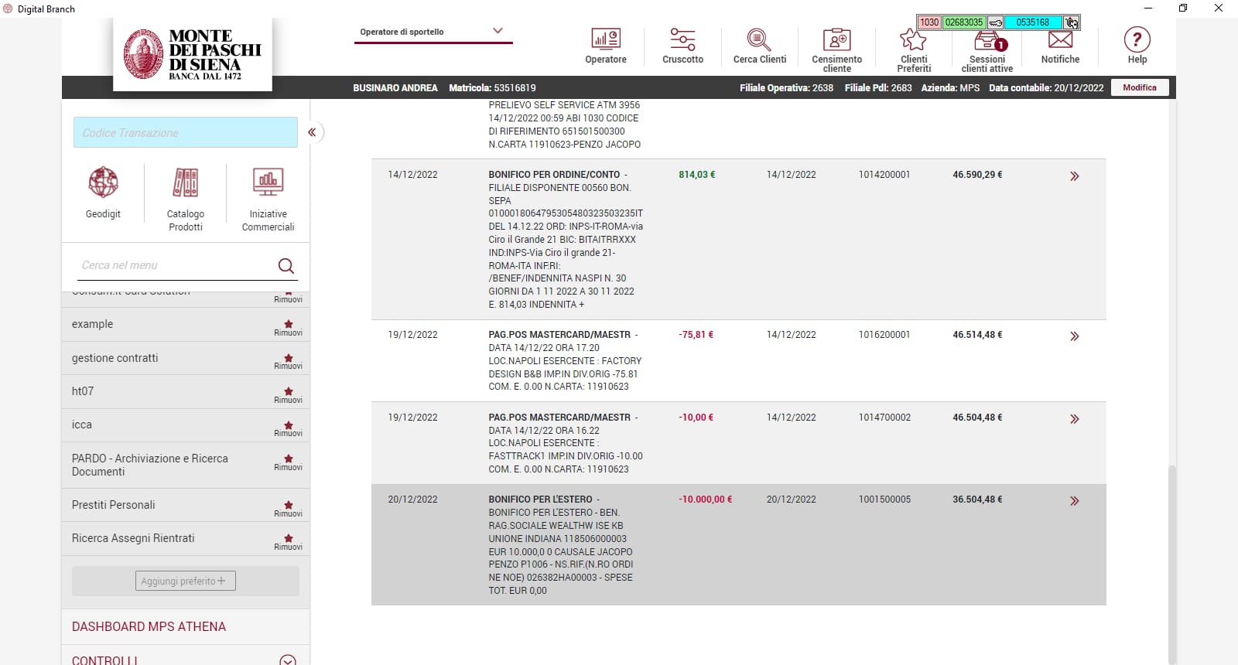Viewport: 1238px width, 665px height.
Task: Expand the BONIFICO PER L'ESTERO transaction details
Action: pyautogui.click(x=1074, y=501)
